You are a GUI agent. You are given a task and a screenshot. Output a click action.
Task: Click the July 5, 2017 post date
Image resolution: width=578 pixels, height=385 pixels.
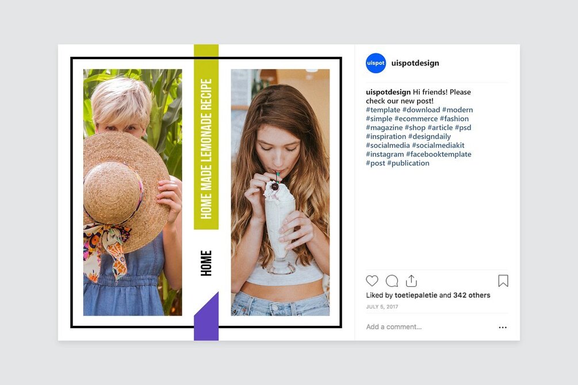click(382, 306)
